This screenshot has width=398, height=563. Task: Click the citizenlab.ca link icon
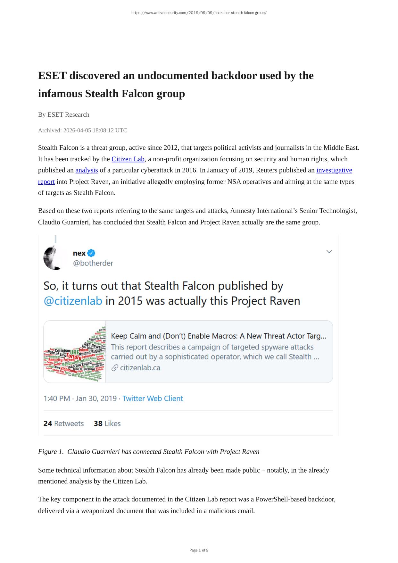click(115, 368)
